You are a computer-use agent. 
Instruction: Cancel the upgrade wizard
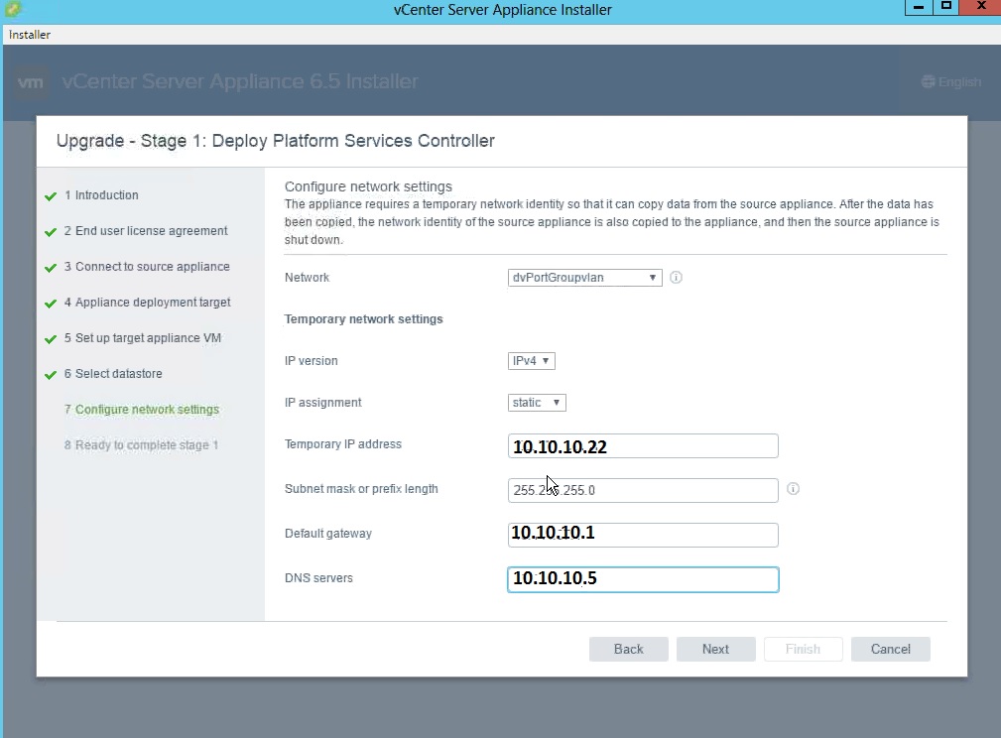point(890,649)
